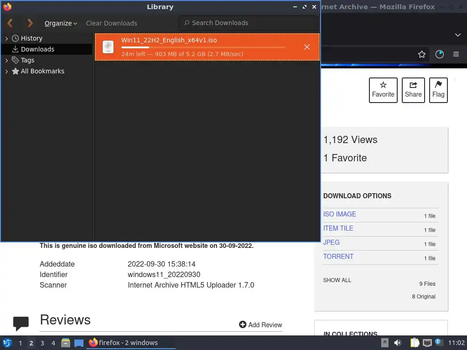
Task: Expand the History tree node
Action: click(6, 38)
